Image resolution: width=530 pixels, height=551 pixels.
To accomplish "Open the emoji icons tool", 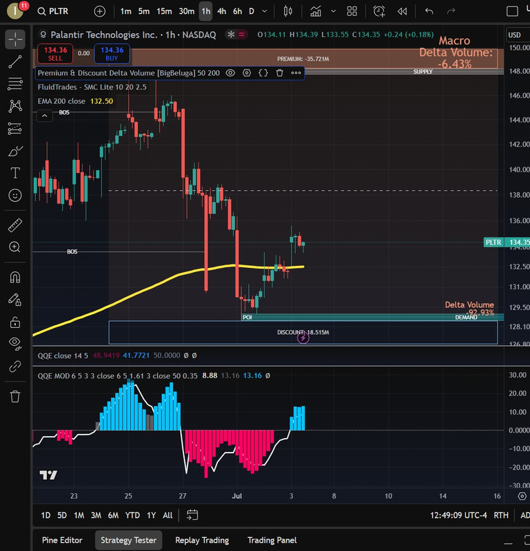I will [x=15, y=195].
